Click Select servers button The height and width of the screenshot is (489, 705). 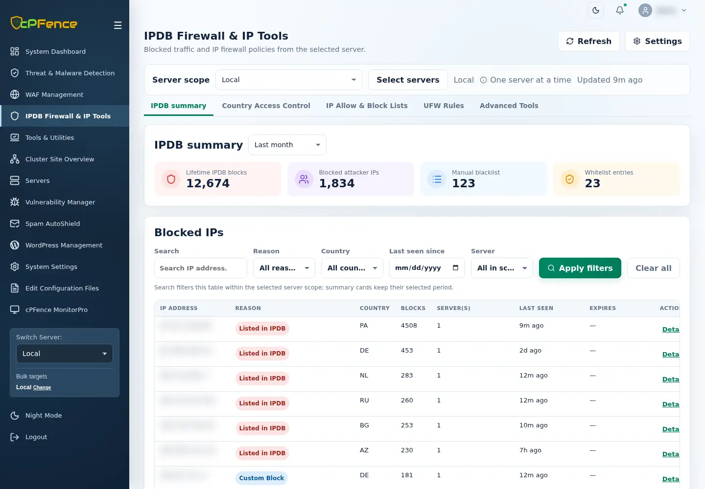(x=408, y=80)
